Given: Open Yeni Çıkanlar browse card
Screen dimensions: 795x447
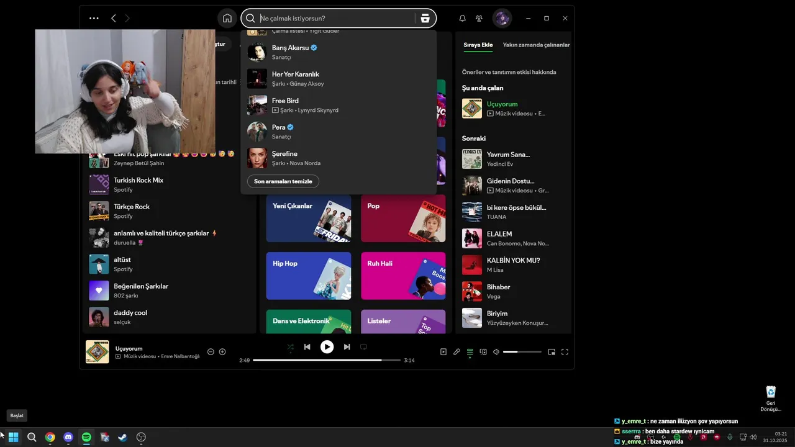Looking at the screenshot, I should pyautogui.click(x=309, y=218).
